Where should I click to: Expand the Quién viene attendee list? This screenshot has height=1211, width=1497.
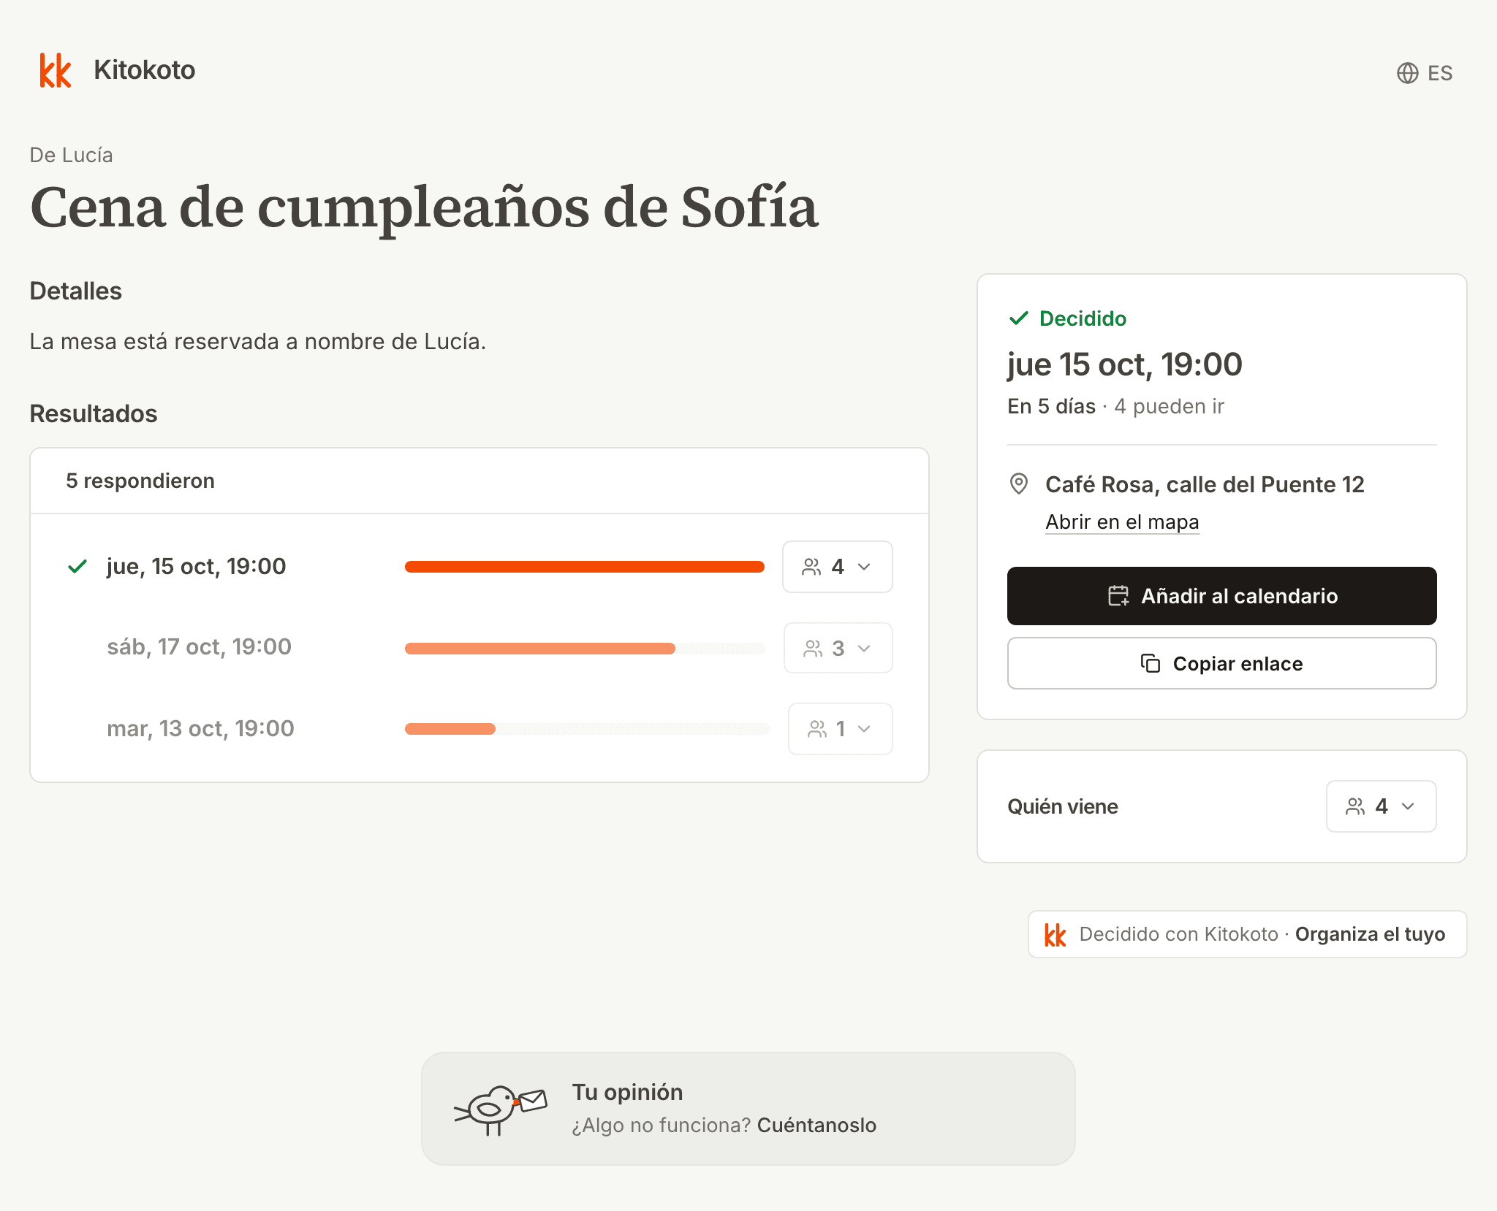pyautogui.click(x=1381, y=806)
